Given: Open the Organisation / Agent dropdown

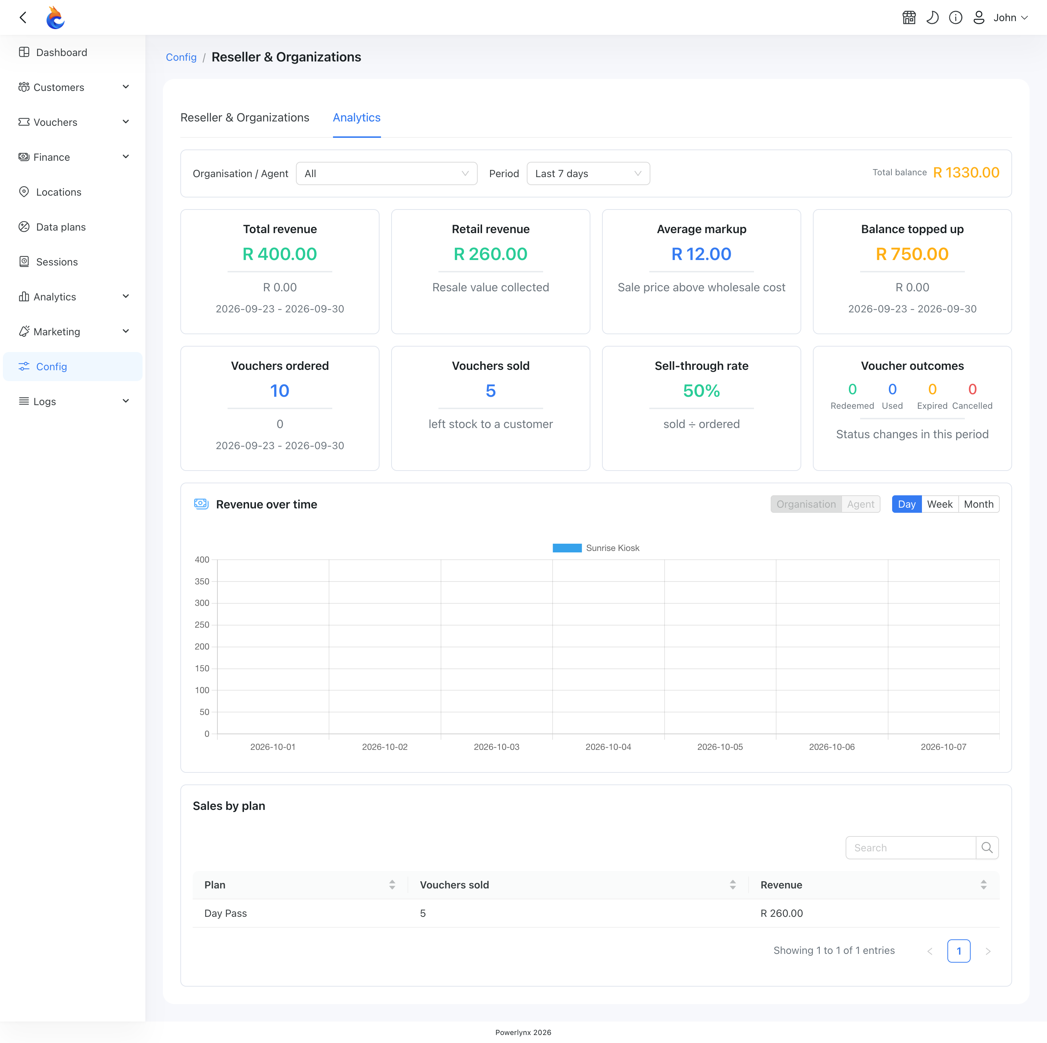Looking at the screenshot, I should [x=386, y=173].
